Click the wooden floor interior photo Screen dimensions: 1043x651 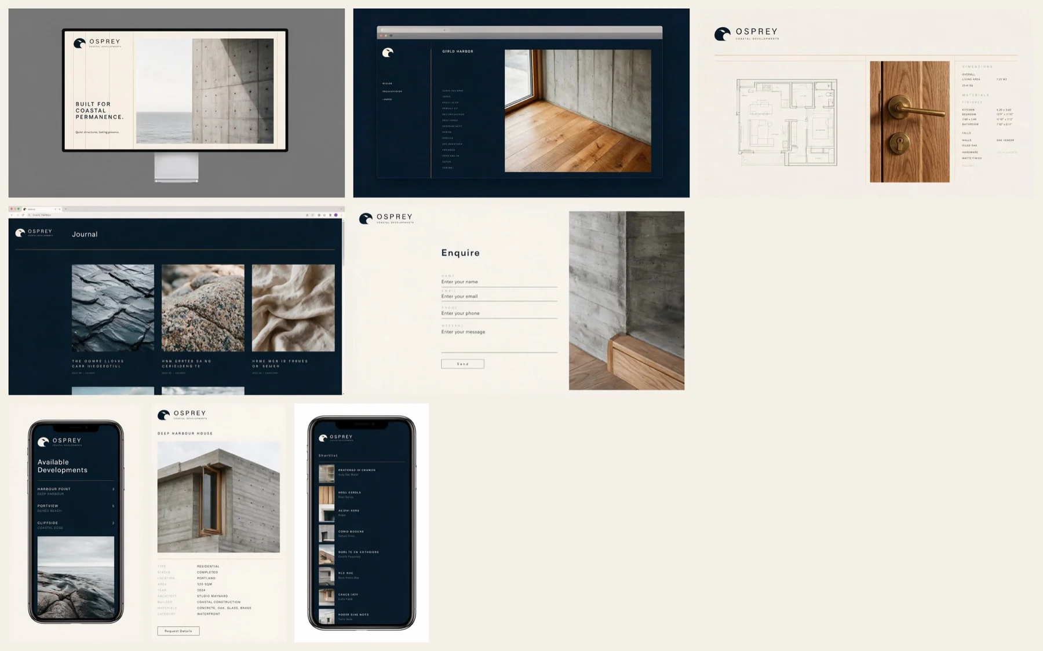point(578,111)
